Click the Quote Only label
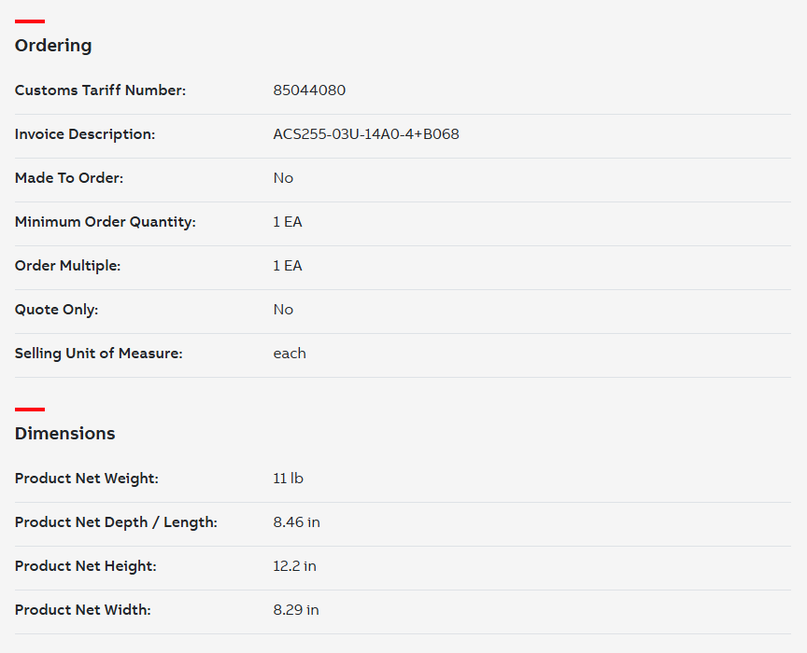The width and height of the screenshot is (807, 653). (56, 310)
